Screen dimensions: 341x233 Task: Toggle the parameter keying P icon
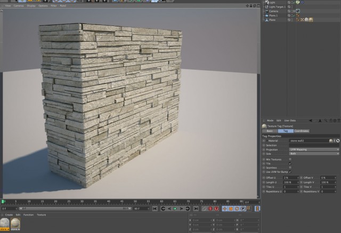coord(243,209)
